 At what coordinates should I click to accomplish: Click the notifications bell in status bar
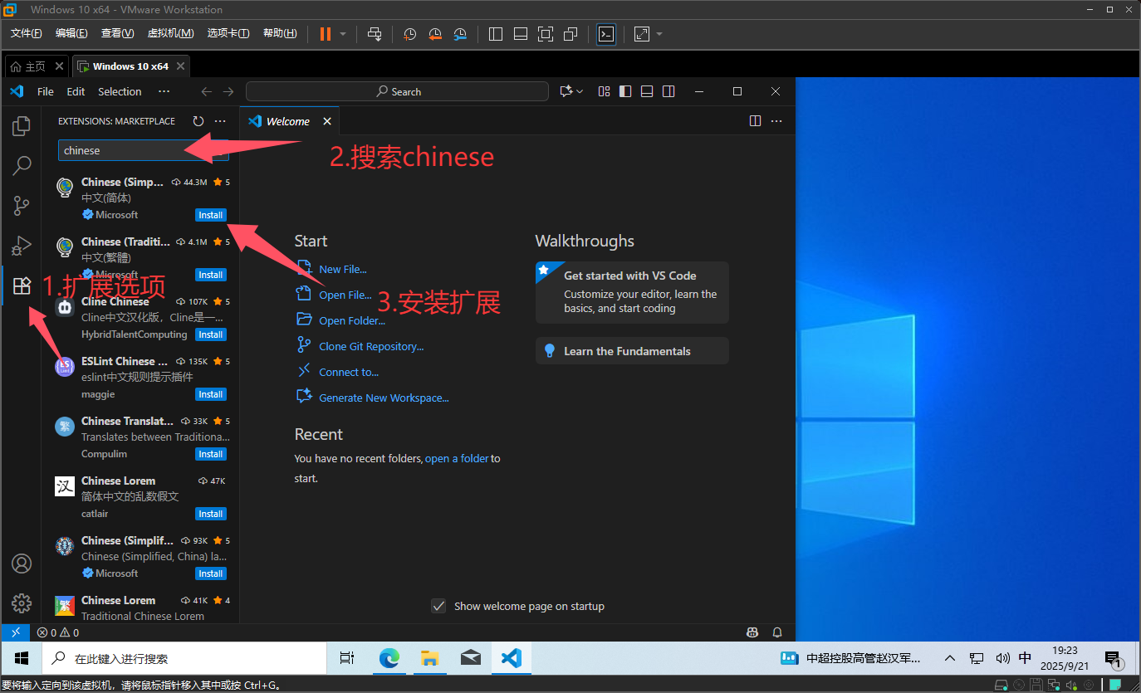777,632
